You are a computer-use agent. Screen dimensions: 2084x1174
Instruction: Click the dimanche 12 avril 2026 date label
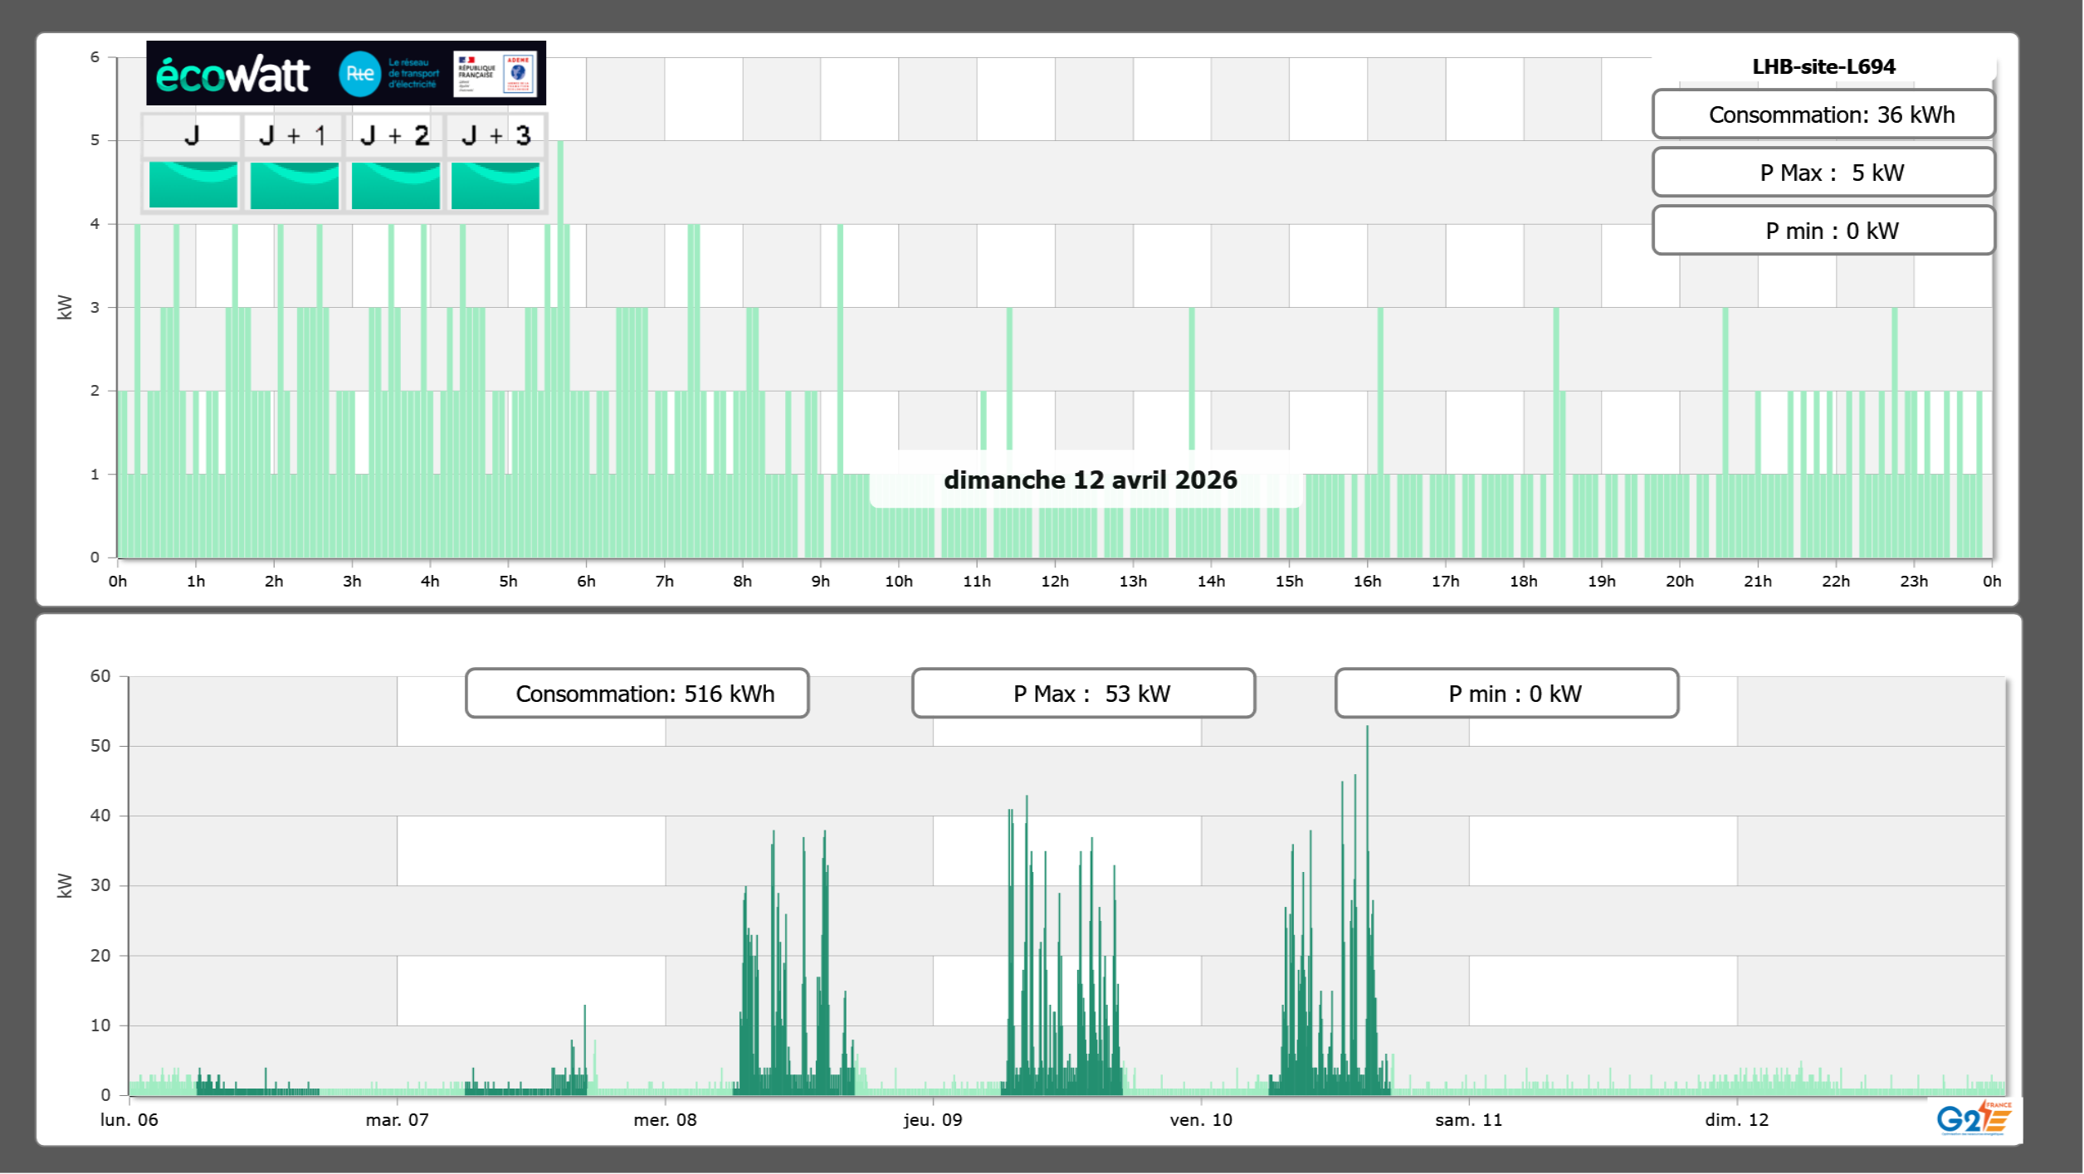[1090, 480]
